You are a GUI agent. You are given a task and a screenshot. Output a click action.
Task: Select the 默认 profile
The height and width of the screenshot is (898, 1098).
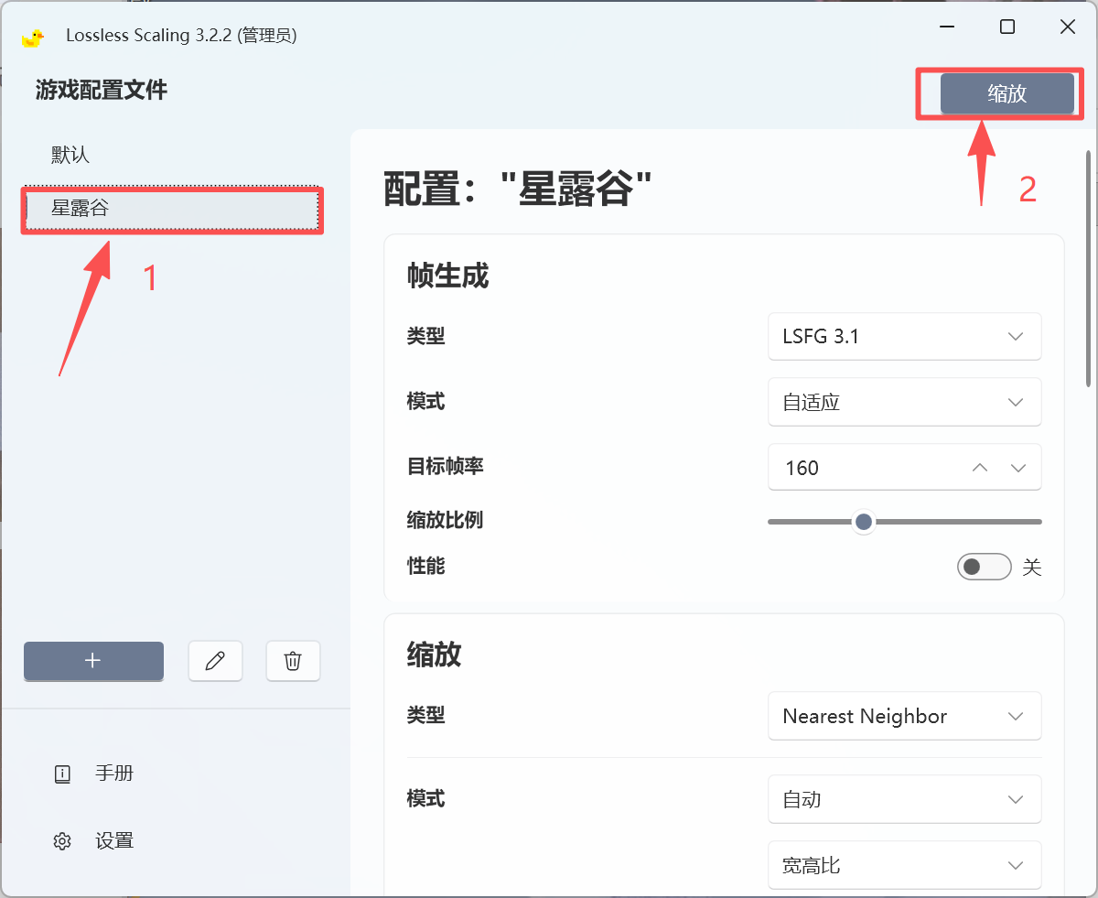click(174, 155)
